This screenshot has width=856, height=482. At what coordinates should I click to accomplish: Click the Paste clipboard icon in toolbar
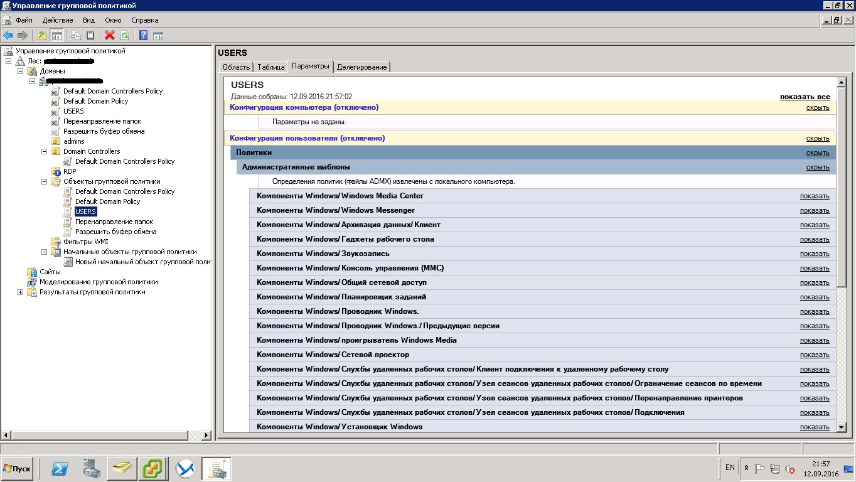tap(90, 36)
